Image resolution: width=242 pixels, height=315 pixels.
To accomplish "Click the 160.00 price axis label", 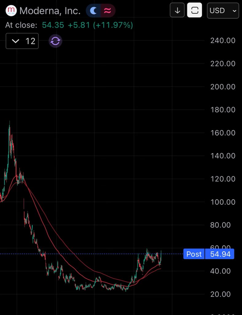I will point(223,133).
